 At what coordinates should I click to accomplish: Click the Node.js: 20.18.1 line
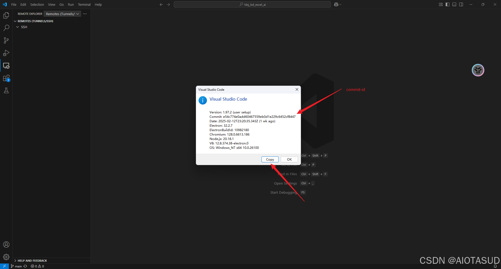pos(222,139)
